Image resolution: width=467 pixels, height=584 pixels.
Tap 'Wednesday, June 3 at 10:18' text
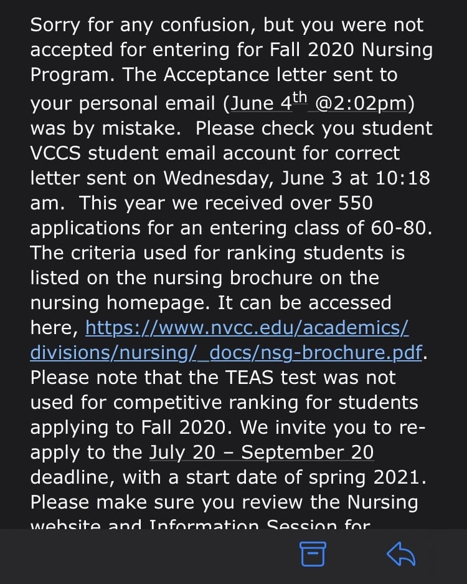pos(296,178)
